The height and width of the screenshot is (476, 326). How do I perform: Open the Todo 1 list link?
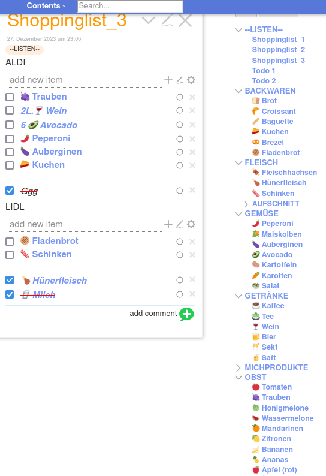click(x=264, y=70)
